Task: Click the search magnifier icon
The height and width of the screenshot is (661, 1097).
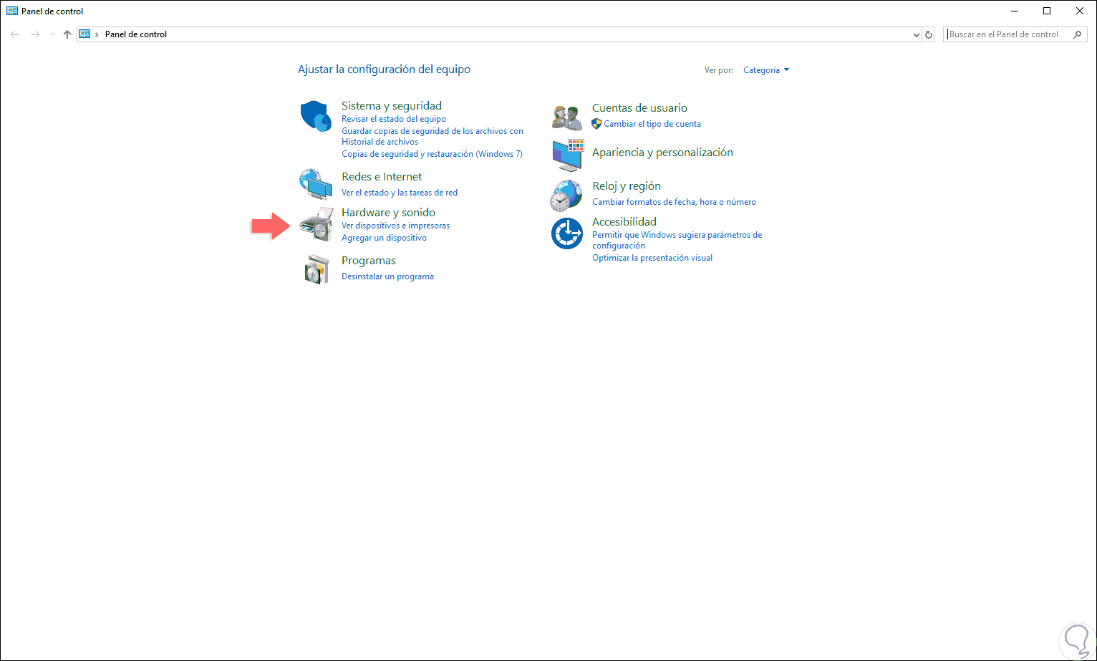Action: 1078,34
